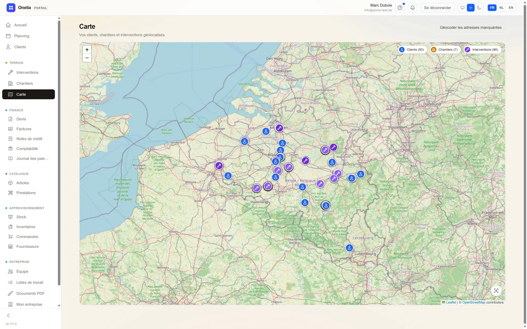Click Géocoder les adresses manquantes

coord(470,27)
